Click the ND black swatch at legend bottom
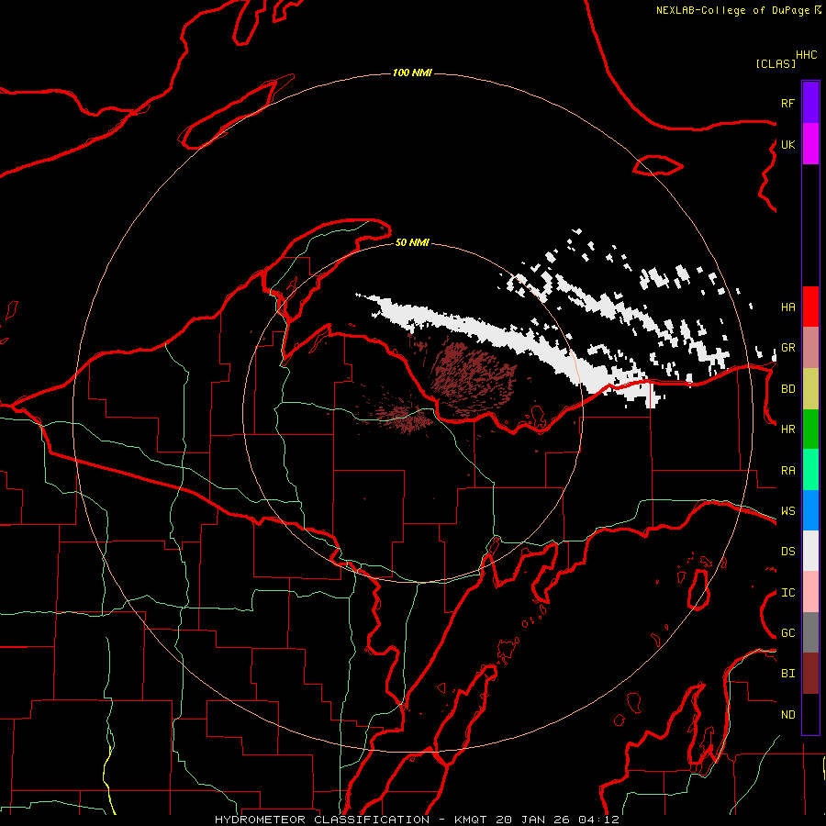The image size is (826, 826). [810, 714]
